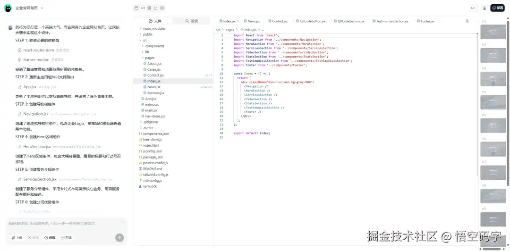This screenshot has width=510, height=251.
Task: Open Navigation.jsx link in STEP 3
Action: pyautogui.click(x=36, y=114)
